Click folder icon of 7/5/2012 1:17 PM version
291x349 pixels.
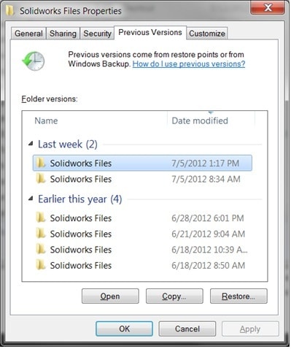pyautogui.click(x=40, y=163)
